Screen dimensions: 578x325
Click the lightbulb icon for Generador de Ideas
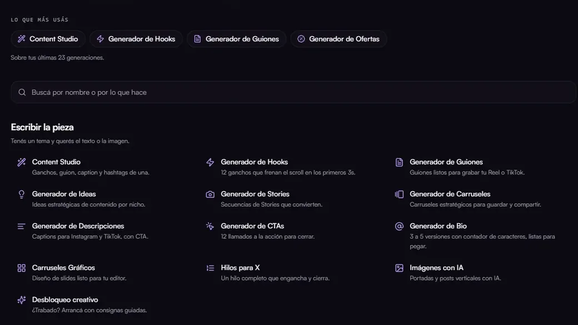tap(21, 194)
